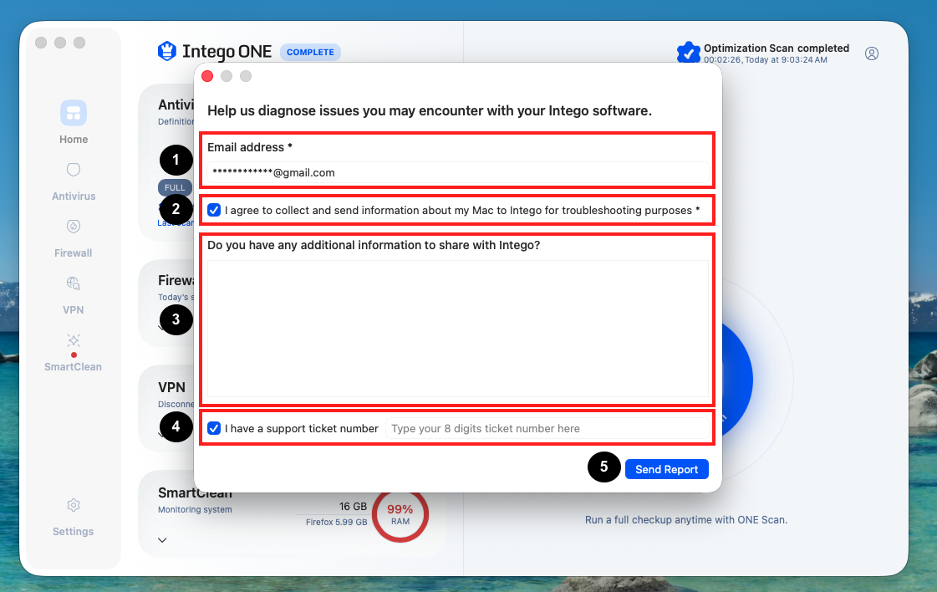Open the Firewall icon in sidebar
937x592 pixels.
click(x=74, y=227)
